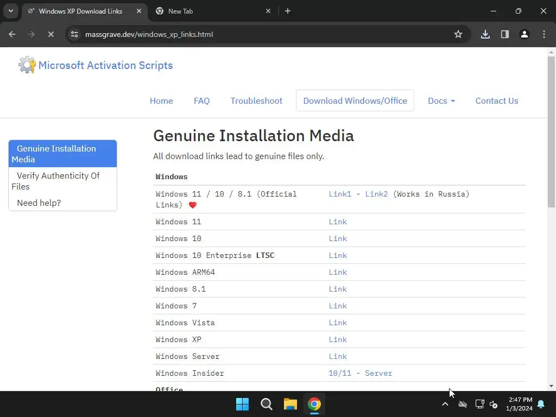The width and height of the screenshot is (556, 417).
Task: Click Link2 that works in Russia
Action: [x=376, y=194]
